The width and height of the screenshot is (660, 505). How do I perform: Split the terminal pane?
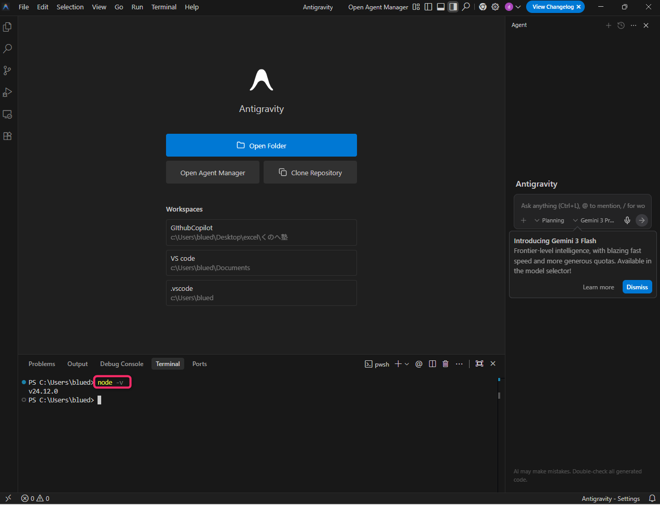point(432,364)
